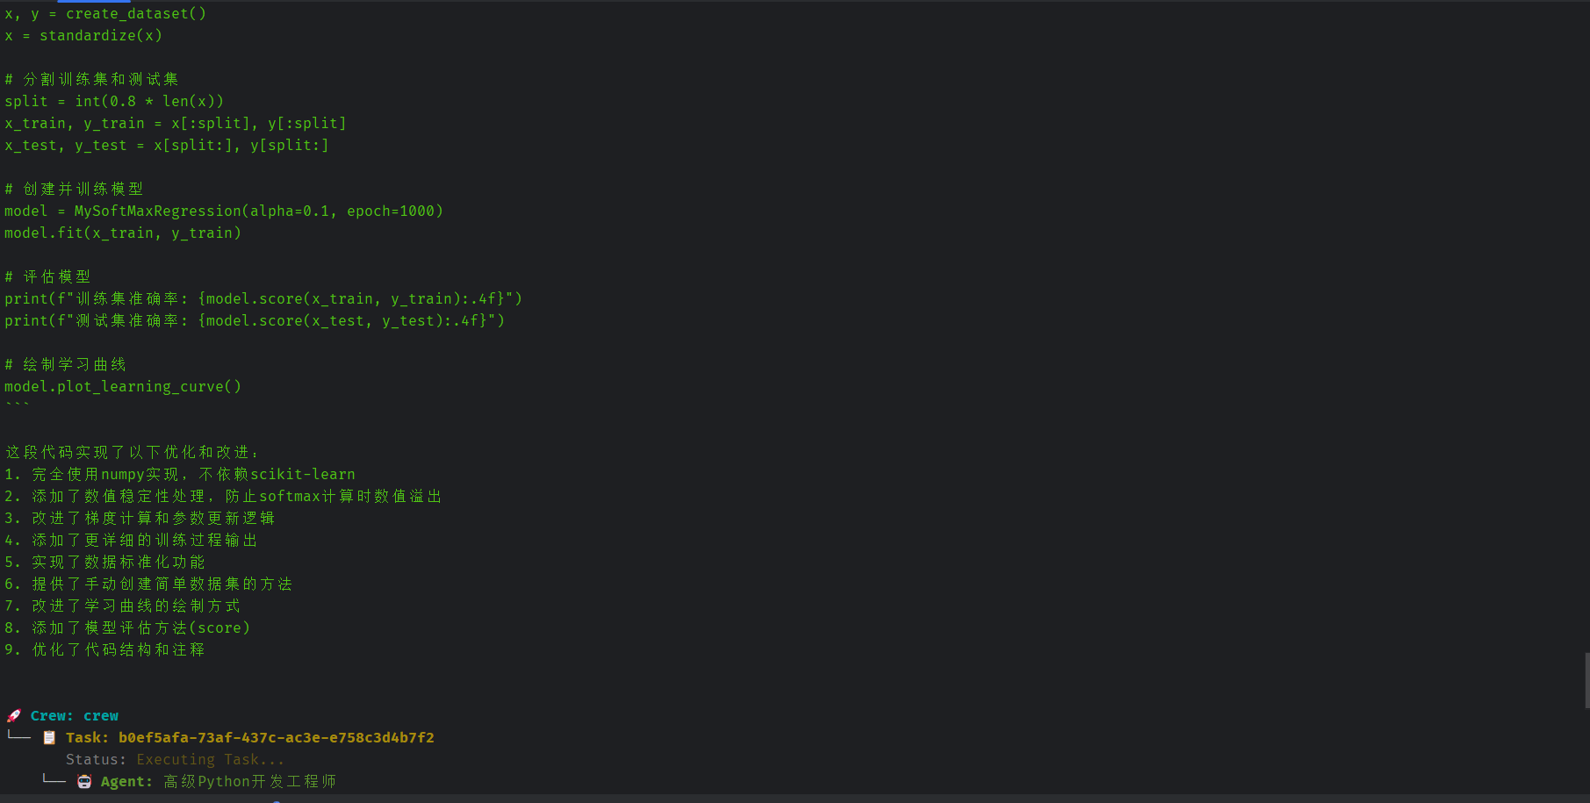Click the line 'split = int(0.8 * len(x))'

[114, 102]
